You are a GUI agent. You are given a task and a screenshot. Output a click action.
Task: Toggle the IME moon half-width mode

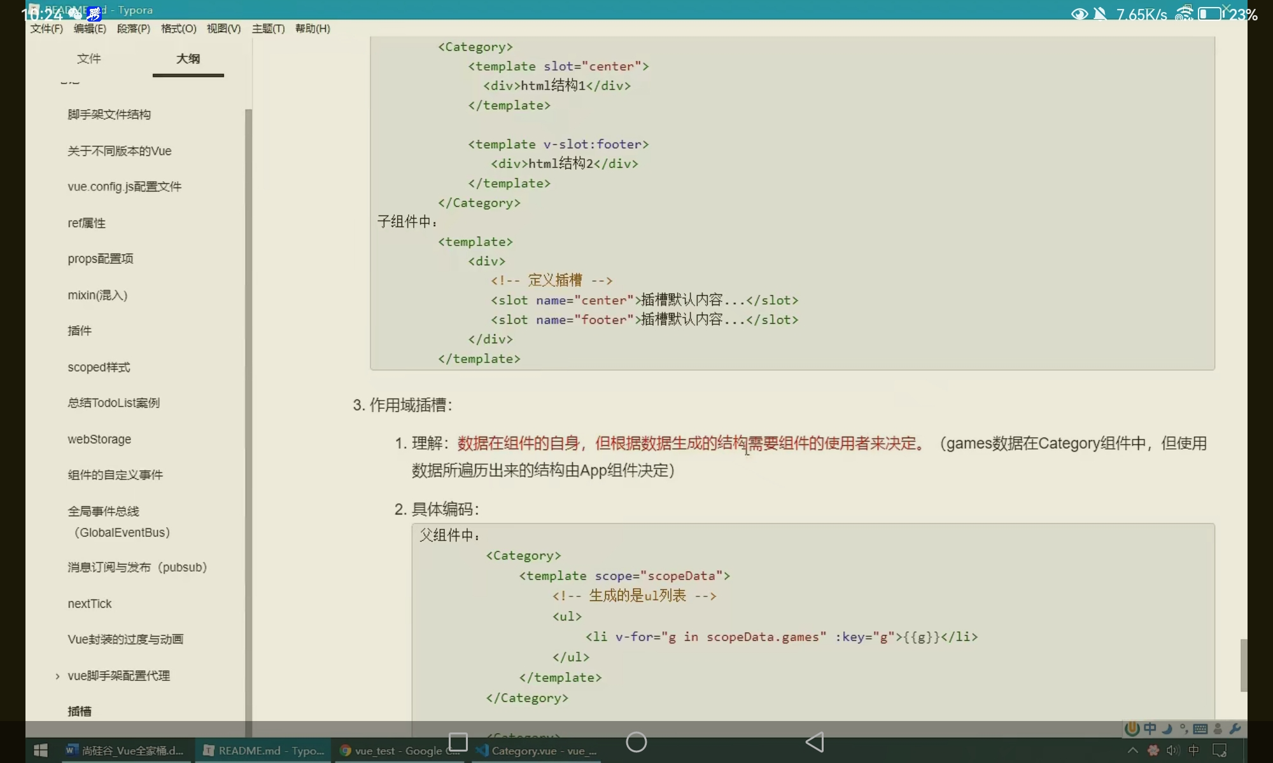(1167, 729)
